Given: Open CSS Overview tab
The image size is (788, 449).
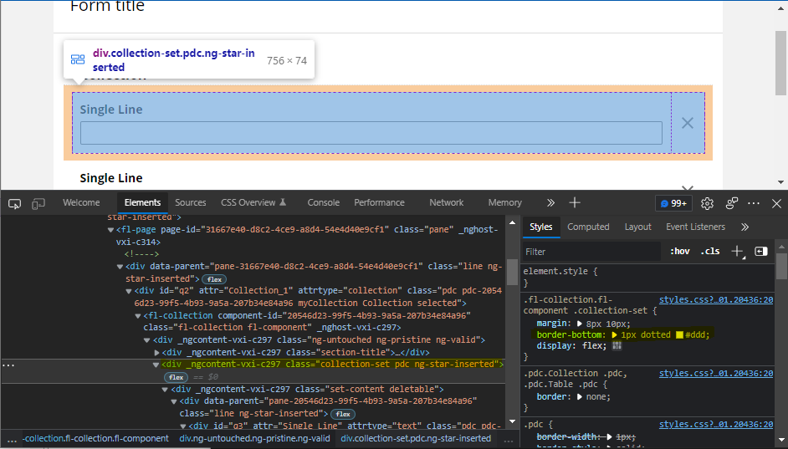Looking at the screenshot, I should pyautogui.click(x=253, y=203).
